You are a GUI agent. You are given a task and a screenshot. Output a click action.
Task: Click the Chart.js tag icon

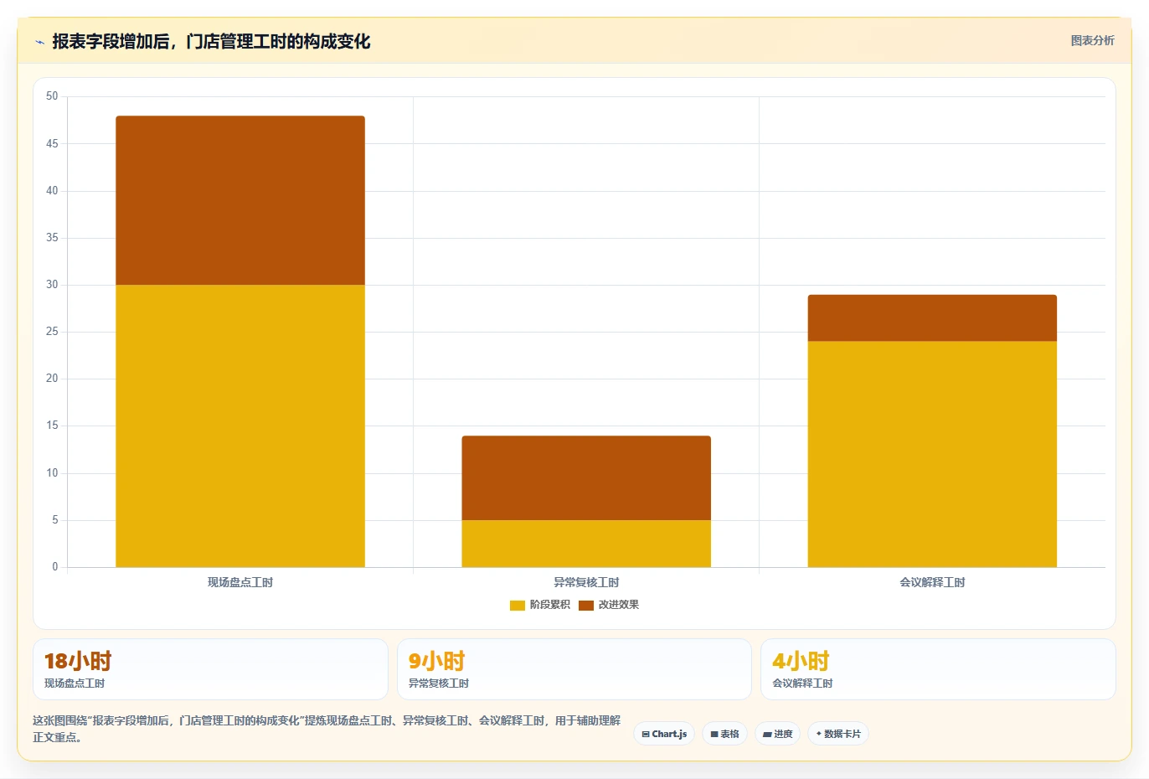coord(646,734)
